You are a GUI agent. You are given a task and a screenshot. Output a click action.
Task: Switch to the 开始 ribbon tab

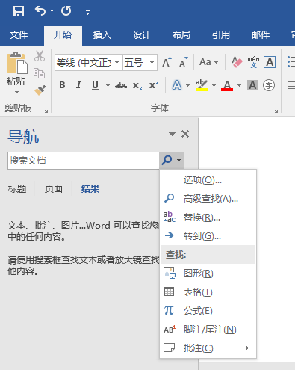point(63,35)
